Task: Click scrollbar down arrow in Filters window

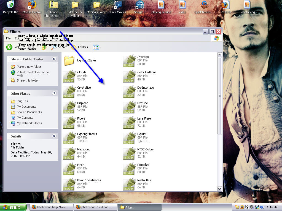Action: tap(220, 189)
